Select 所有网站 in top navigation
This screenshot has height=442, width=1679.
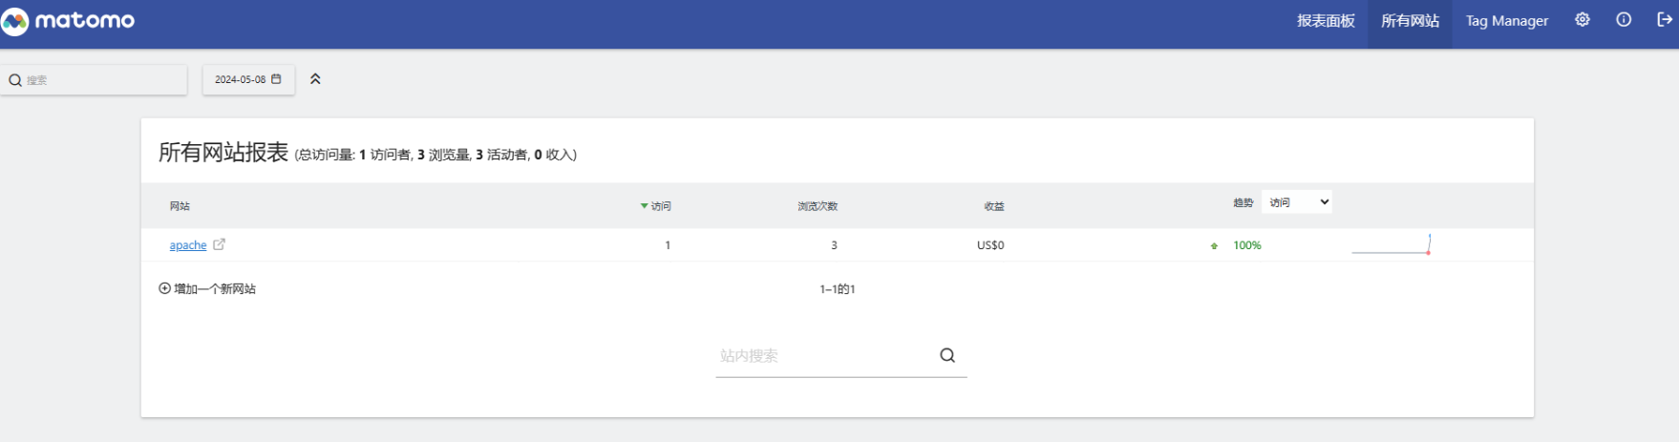click(x=1410, y=21)
